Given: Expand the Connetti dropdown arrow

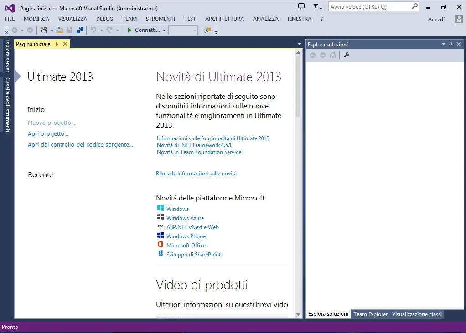Looking at the screenshot, I should coord(164,30).
